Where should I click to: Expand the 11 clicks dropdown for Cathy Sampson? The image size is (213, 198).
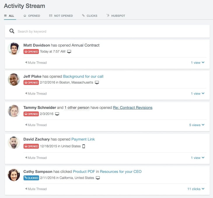(196, 189)
